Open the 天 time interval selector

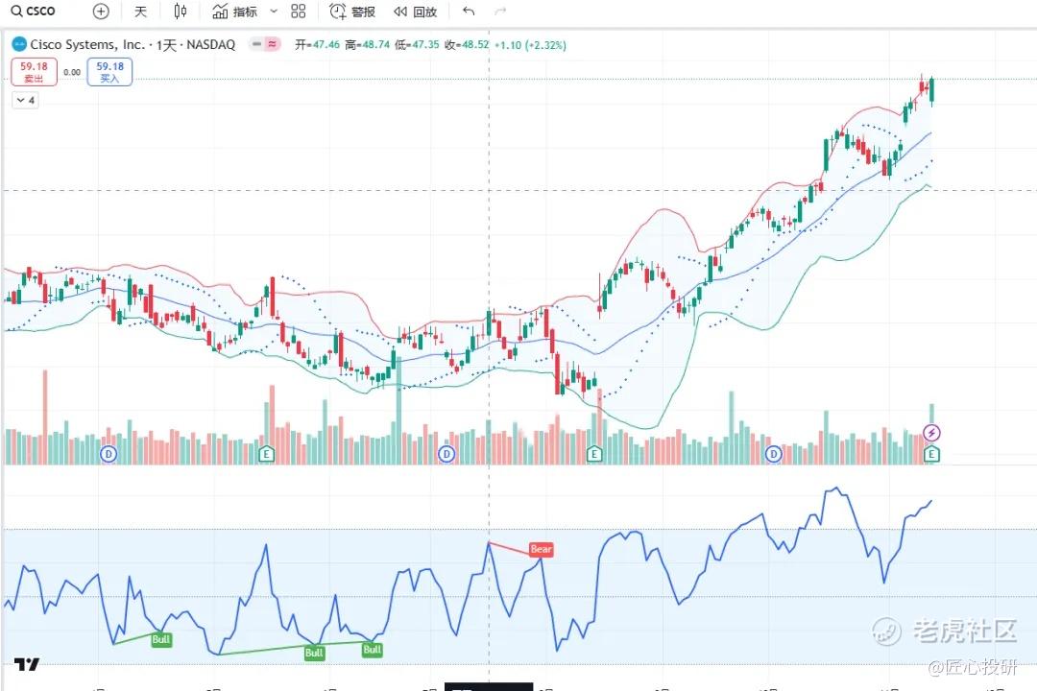tap(141, 12)
